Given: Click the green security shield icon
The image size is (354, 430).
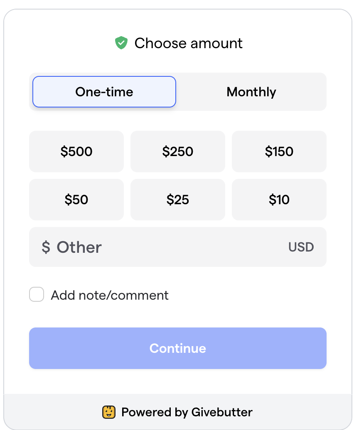Looking at the screenshot, I should tap(121, 43).
